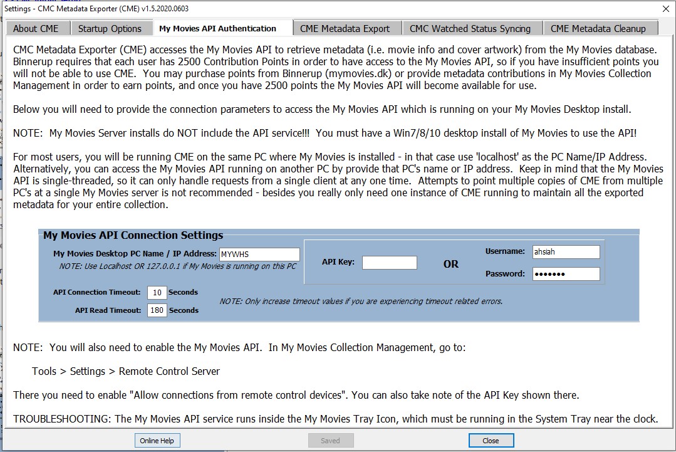Click the PC Name / IP Address field

pyautogui.click(x=259, y=254)
